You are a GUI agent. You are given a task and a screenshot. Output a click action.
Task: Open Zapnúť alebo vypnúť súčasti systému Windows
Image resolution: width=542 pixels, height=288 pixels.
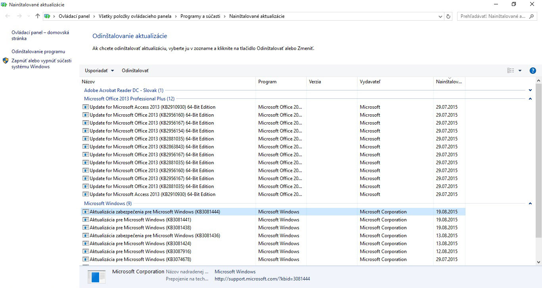tap(42, 64)
